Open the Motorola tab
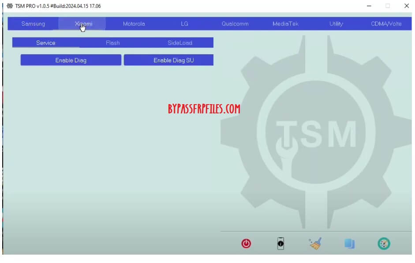Screen dimensions: 415x263 click(134, 24)
